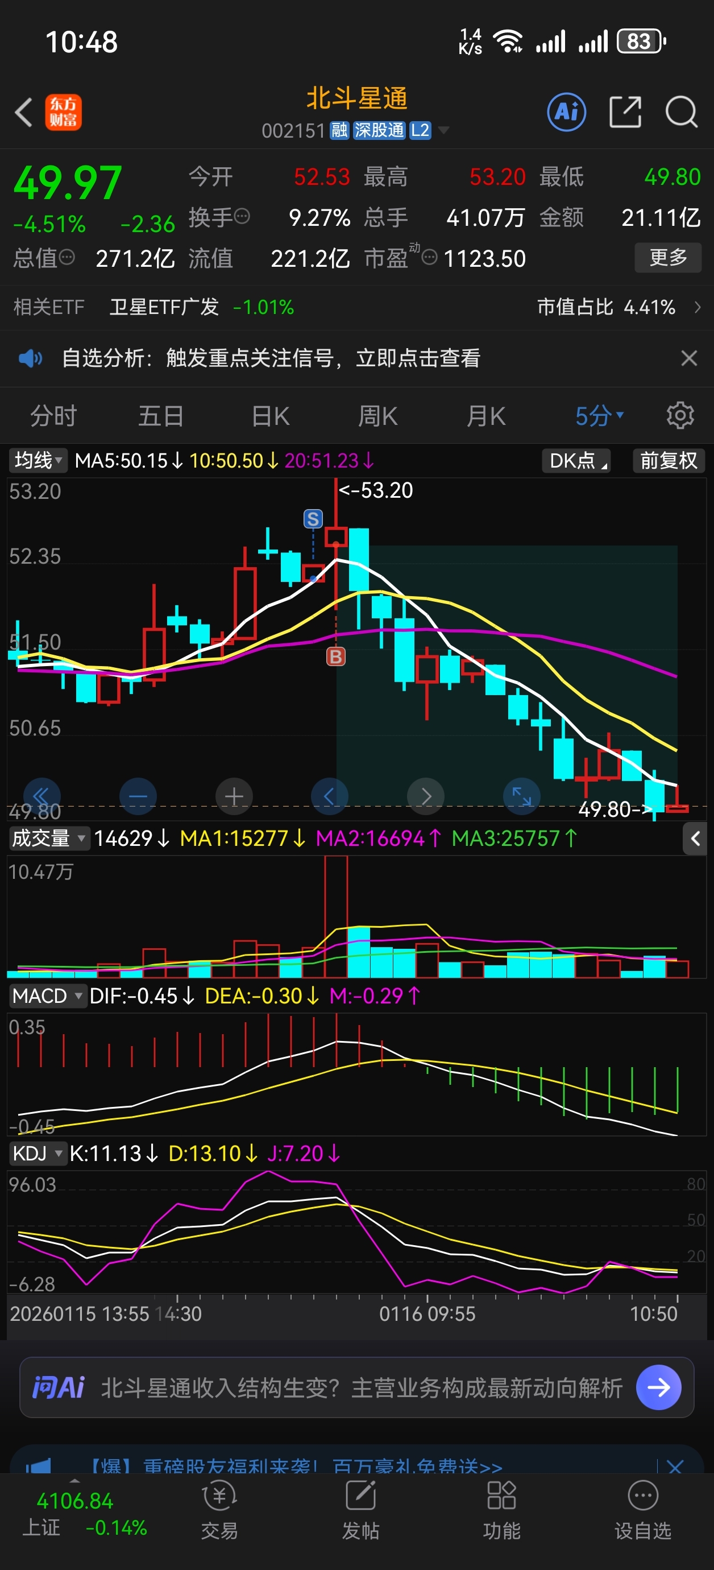This screenshot has width=714, height=1570.
Task: Open the 5分 period dropdown
Action: 600,416
